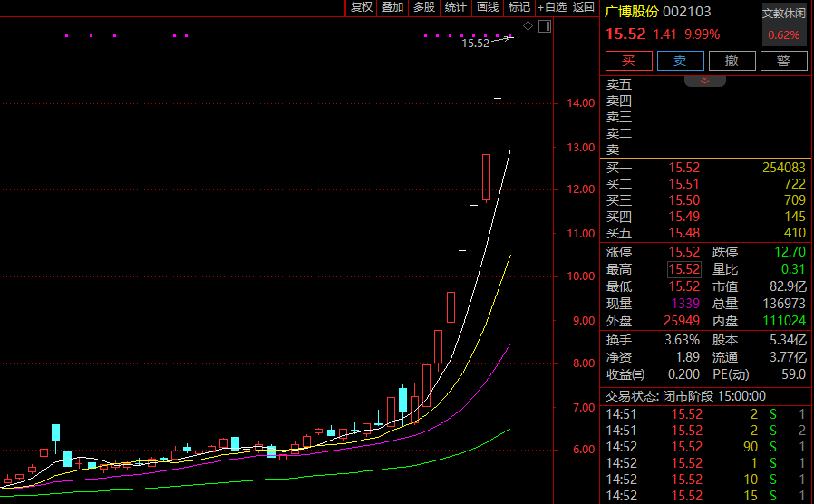Click the 买 buy button
Viewport: 814px width, 504px height.
(628, 61)
